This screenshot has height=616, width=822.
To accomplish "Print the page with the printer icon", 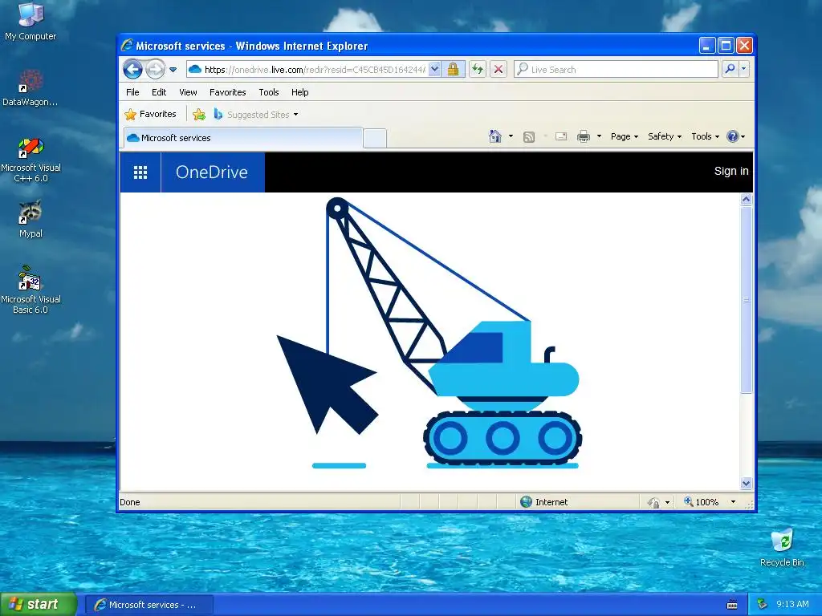I will click(583, 136).
